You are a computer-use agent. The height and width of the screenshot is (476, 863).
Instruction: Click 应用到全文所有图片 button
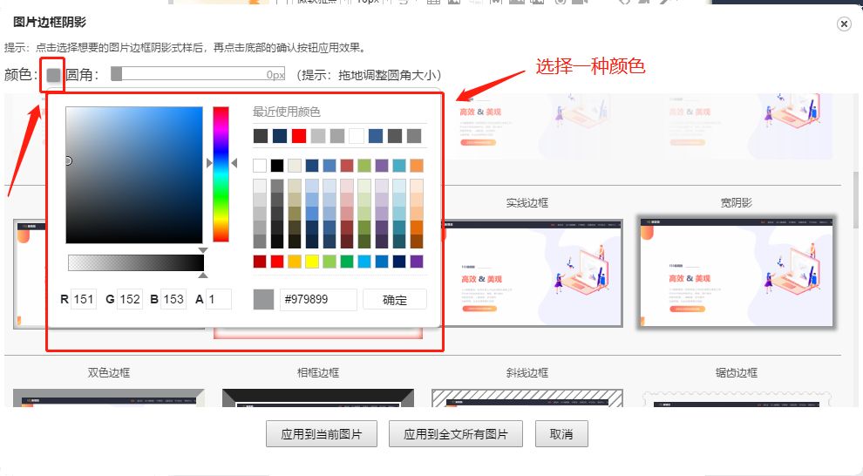tap(456, 434)
